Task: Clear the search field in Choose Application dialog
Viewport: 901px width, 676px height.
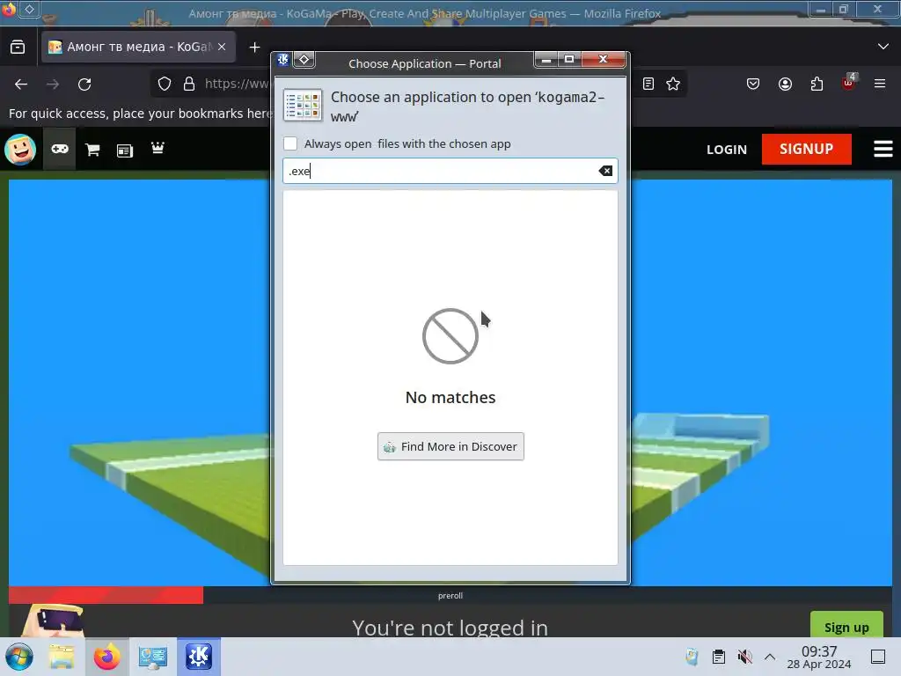Action: 605,171
